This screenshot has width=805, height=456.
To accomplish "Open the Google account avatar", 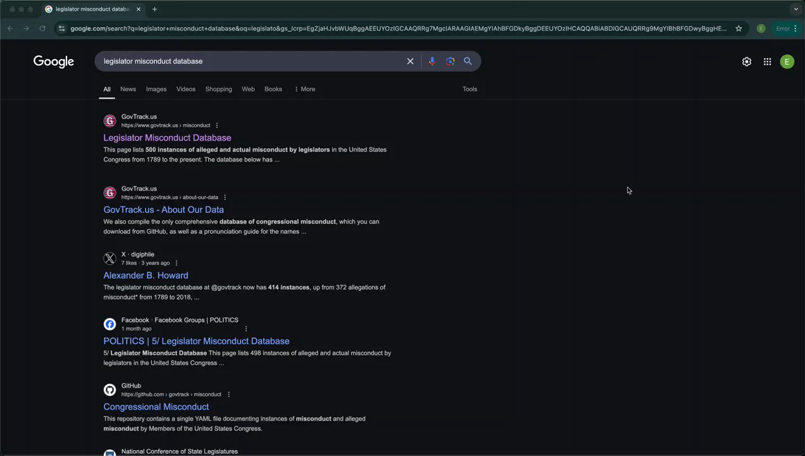I will tap(787, 61).
